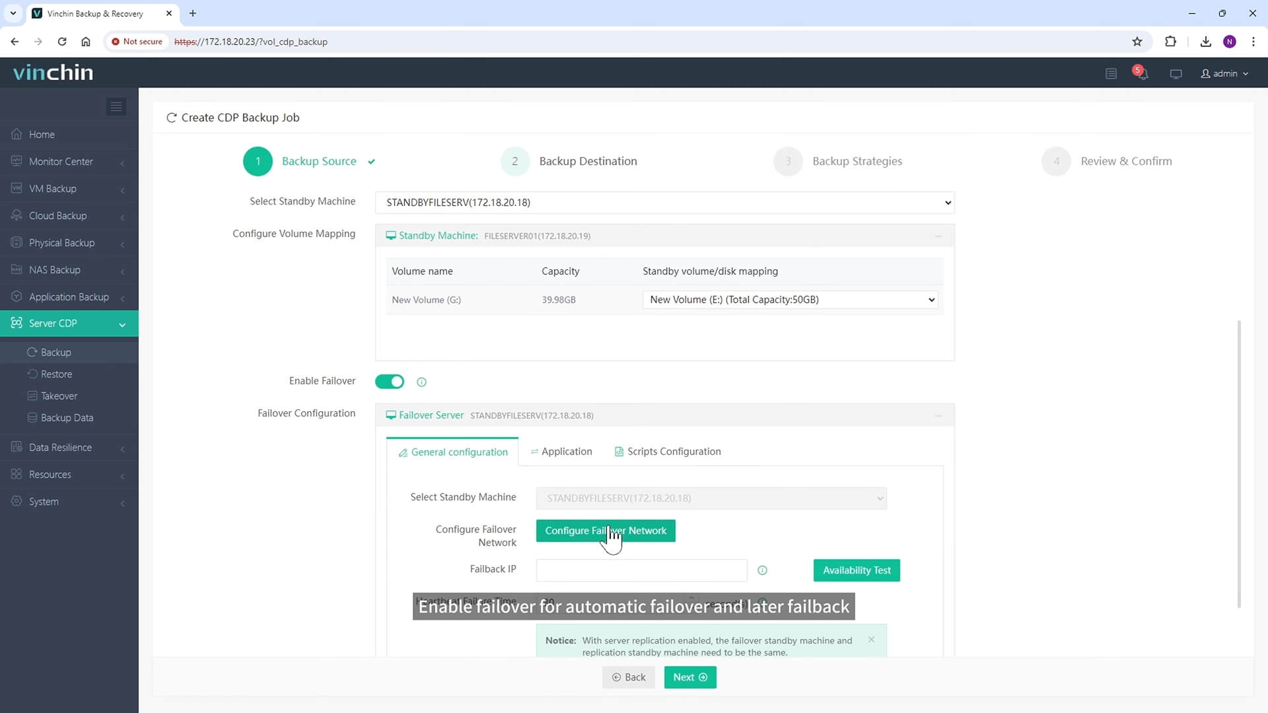This screenshot has width=1268, height=713.
Task: Collapse the Failover Server configuration panel
Action: click(x=940, y=415)
